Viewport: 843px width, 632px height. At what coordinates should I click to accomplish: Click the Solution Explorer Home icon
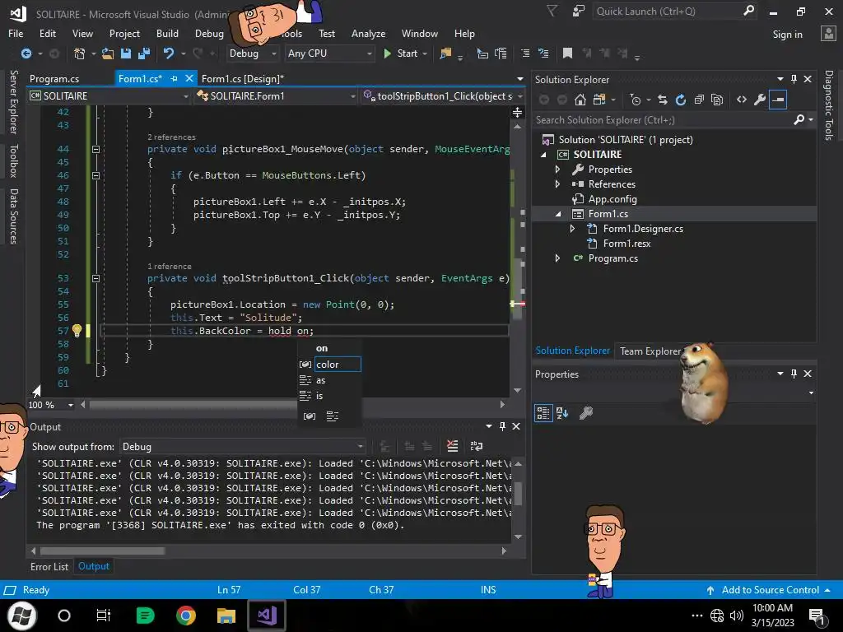tap(580, 100)
